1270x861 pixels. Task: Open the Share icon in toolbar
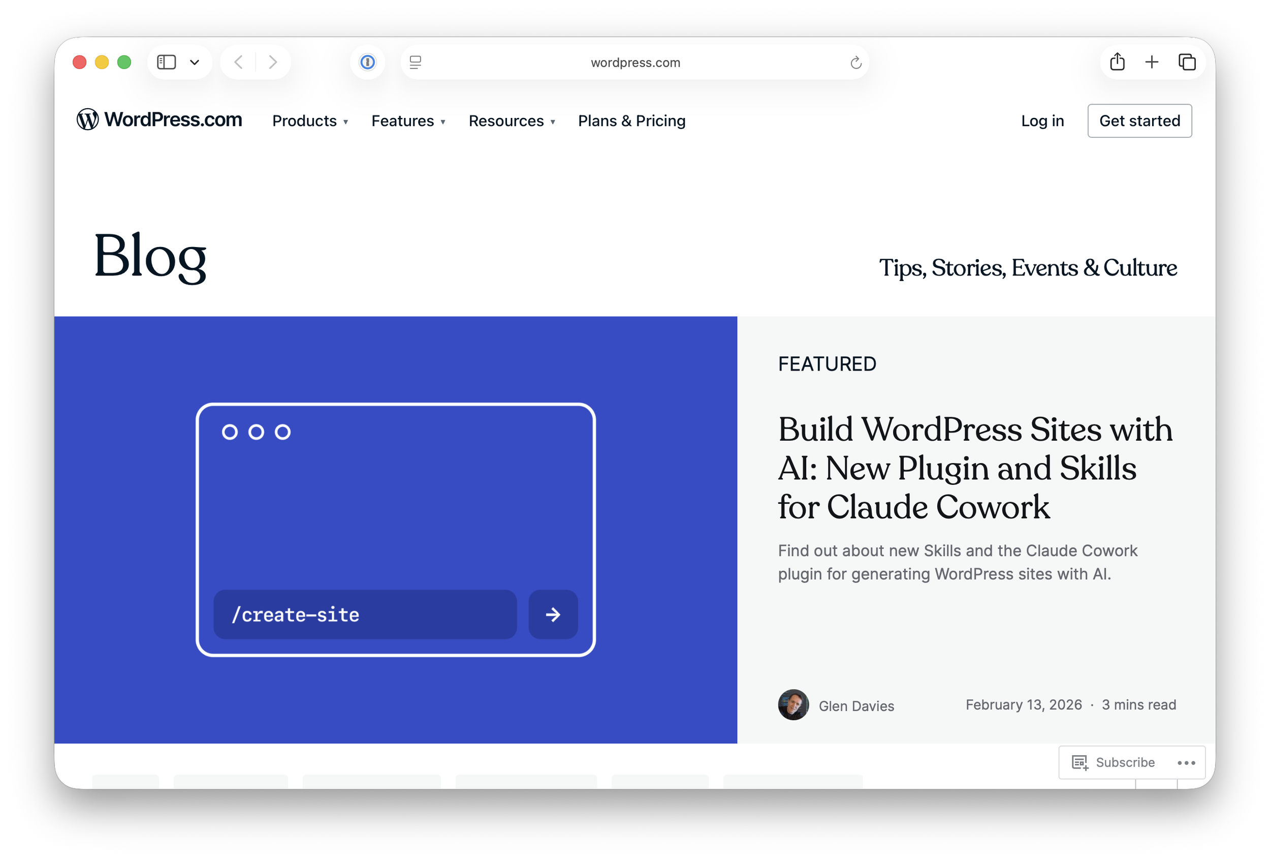pyautogui.click(x=1117, y=62)
